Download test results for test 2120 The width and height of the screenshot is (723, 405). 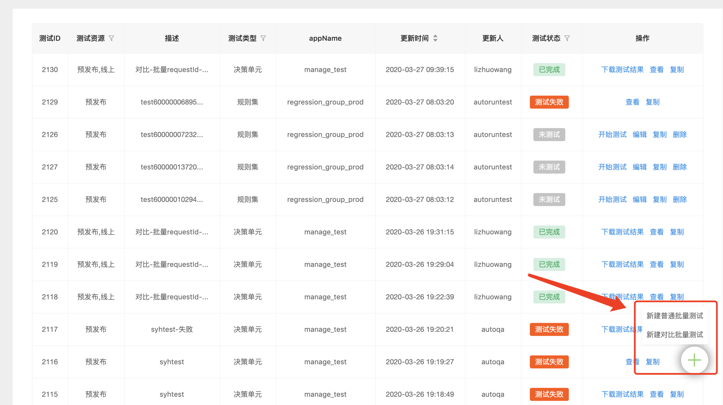622,232
